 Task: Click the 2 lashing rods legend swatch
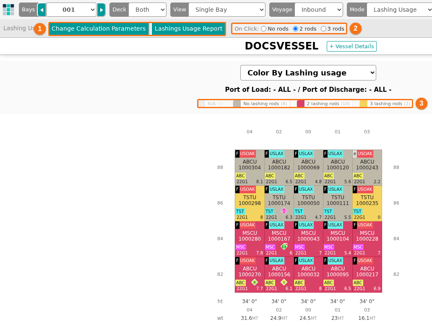coord(301,104)
